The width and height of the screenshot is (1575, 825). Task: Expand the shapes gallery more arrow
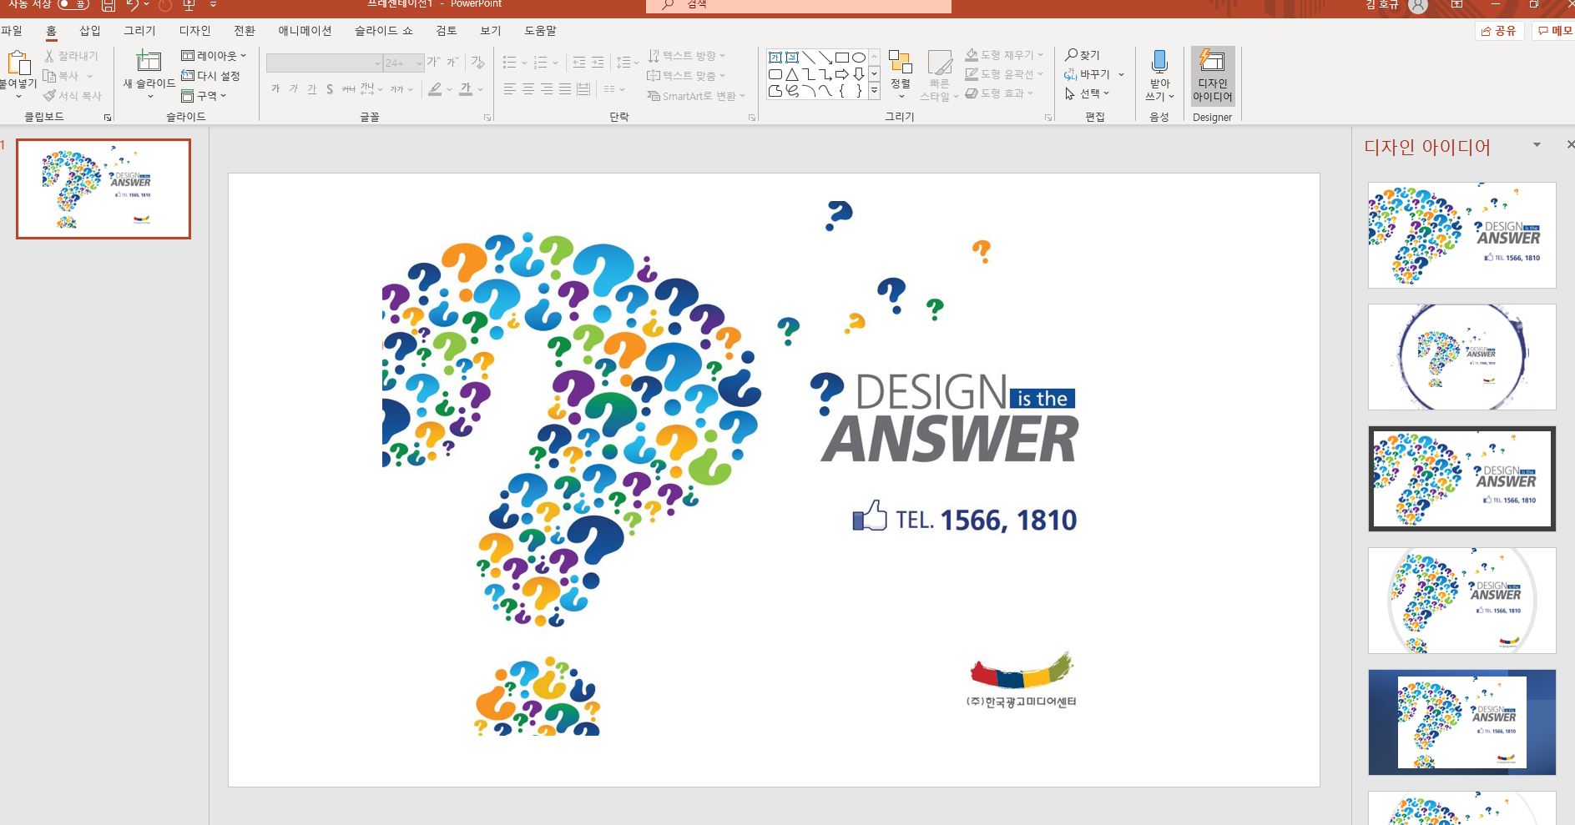point(874,91)
